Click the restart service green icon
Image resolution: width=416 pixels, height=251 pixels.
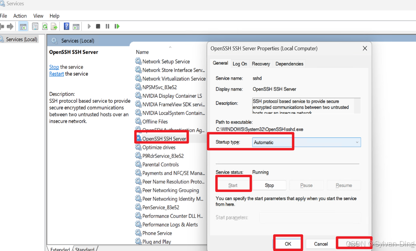(x=117, y=26)
